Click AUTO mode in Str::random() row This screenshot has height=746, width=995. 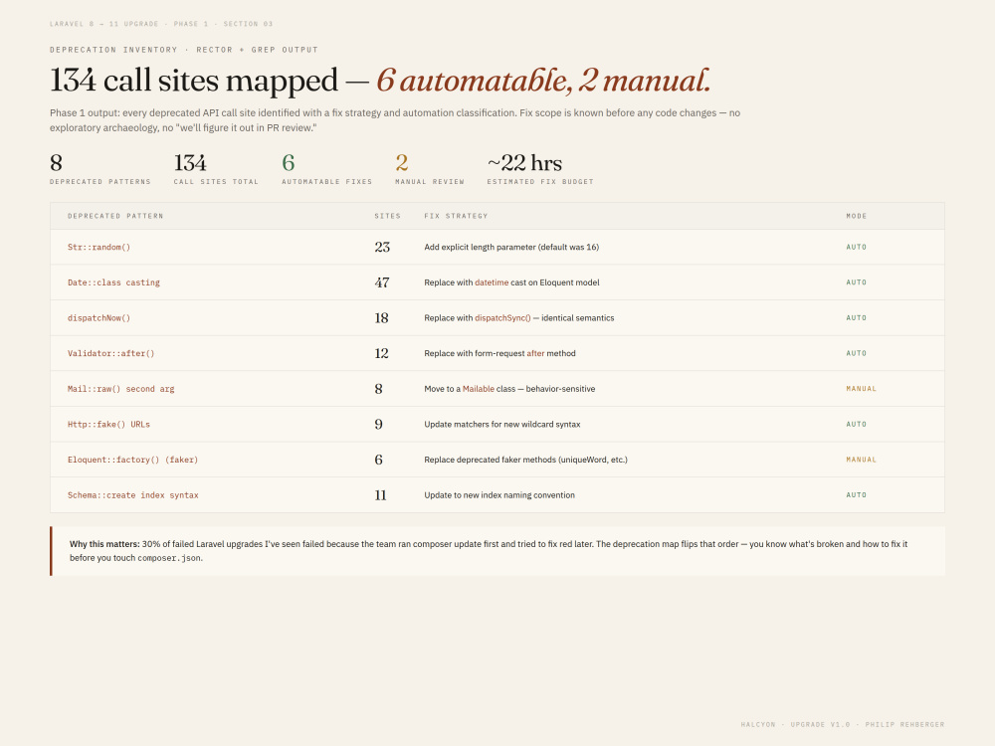[x=856, y=248]
